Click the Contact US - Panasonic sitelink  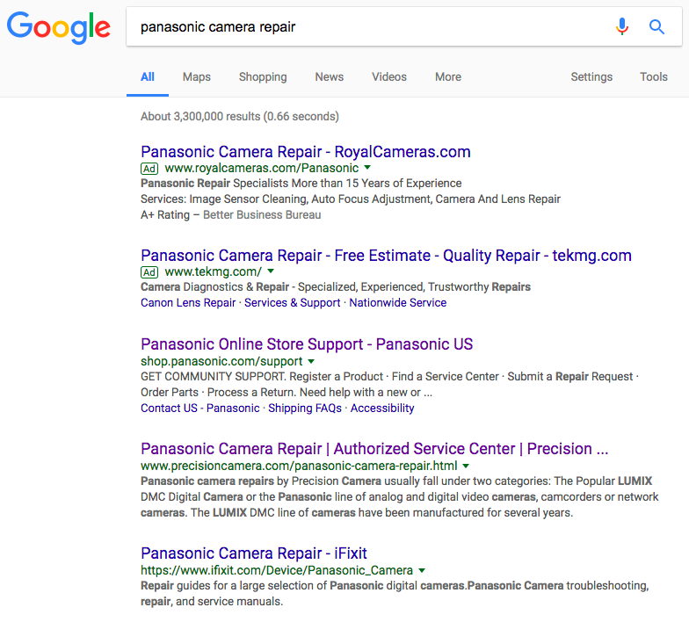point(200,408)
